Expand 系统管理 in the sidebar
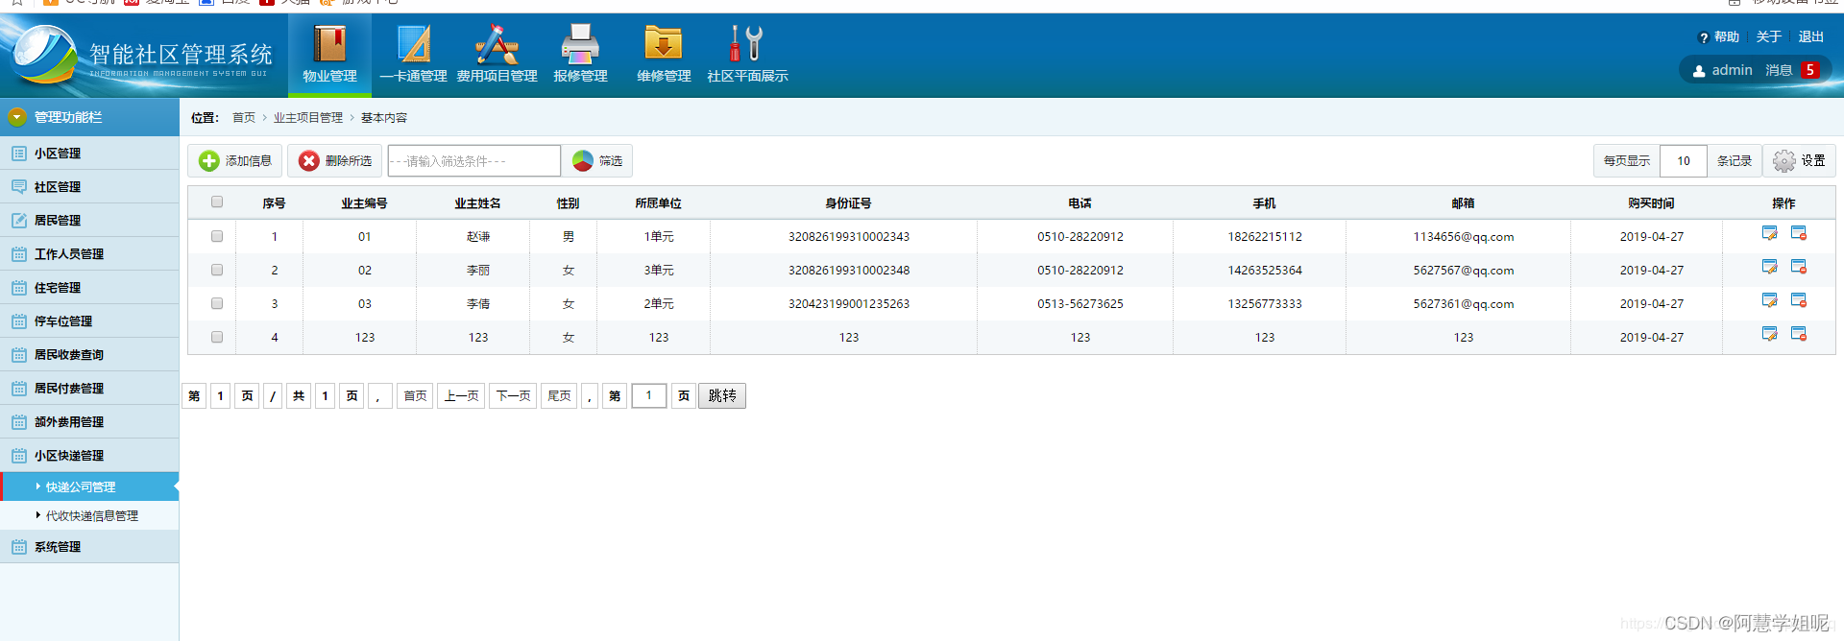 click(x=89, y=547)
